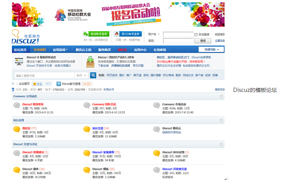This screenshot has width=283, height=180.
Task: Click the WeChat login icon
Action: (x=85, y=34)
